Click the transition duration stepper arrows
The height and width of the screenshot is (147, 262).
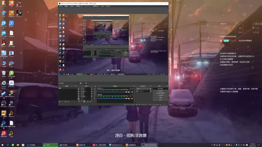click(x=151, y=91)
